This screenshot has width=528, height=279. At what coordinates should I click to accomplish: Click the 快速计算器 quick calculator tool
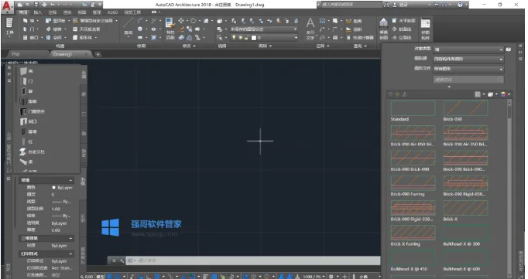(361, 38)
